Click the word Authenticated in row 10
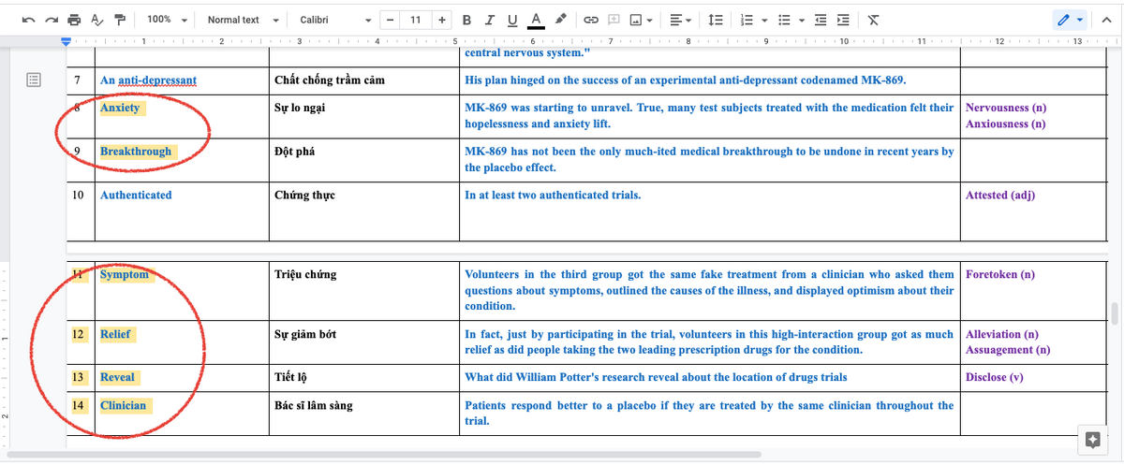Viewport: 1124px width, 465px height. pos(136,196)
